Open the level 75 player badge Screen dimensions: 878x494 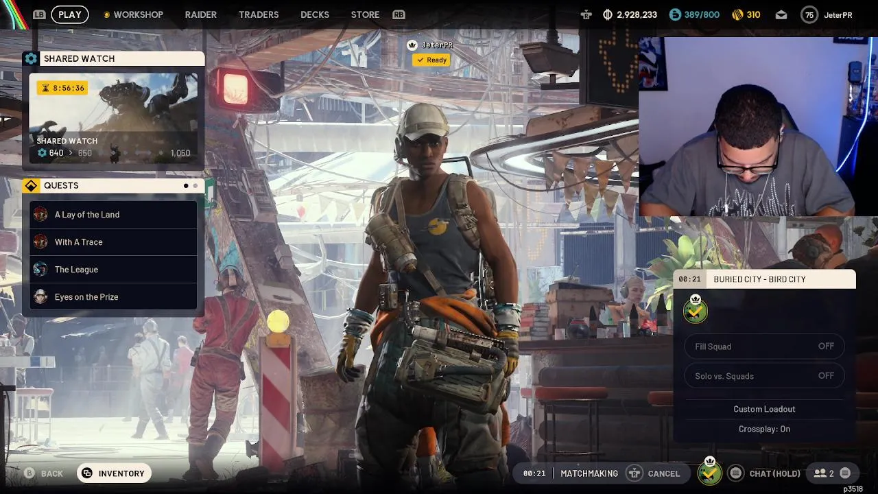tap(809, 14)
